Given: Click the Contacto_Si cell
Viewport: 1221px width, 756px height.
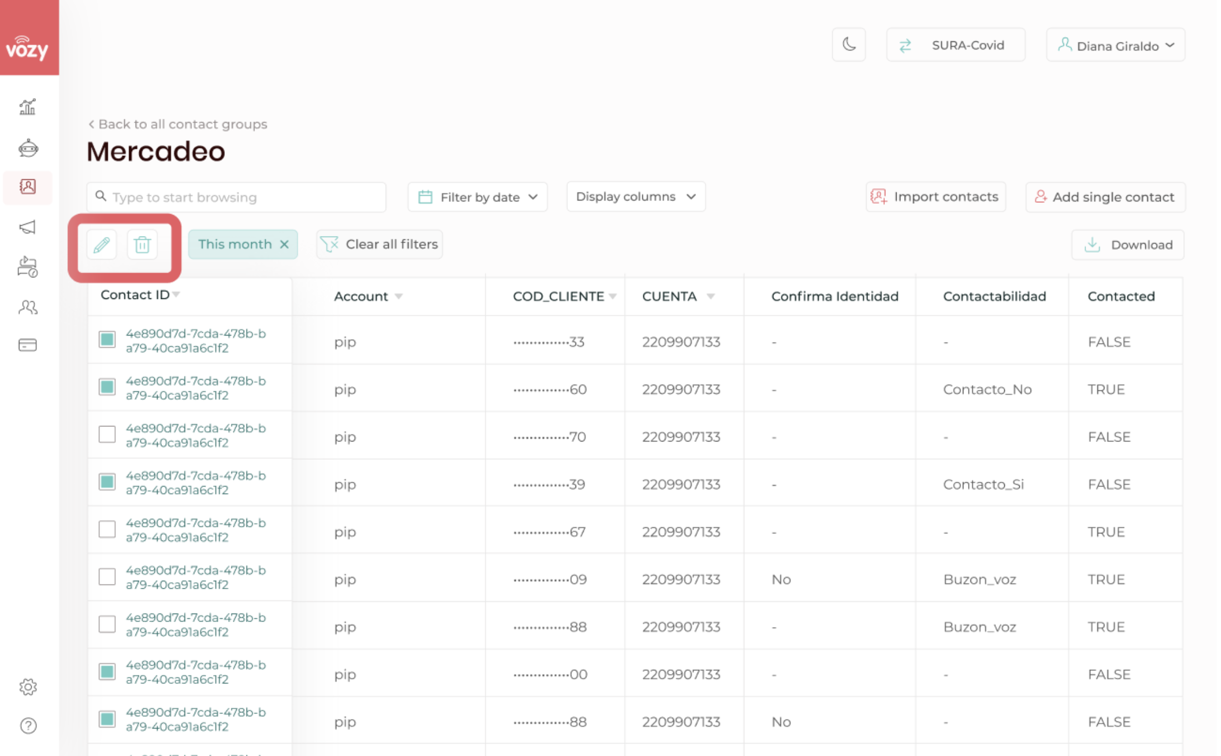Looking at the screenshot, I should 983,484.
